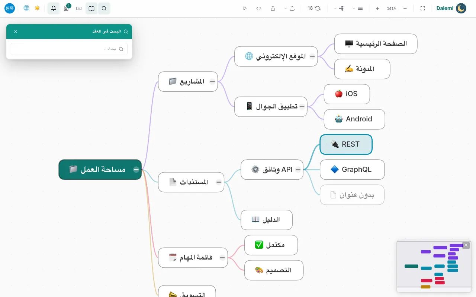Screen dimensions: 476x297
Task: Click the 원묵 avatar badge
Action: coord(10,8)
